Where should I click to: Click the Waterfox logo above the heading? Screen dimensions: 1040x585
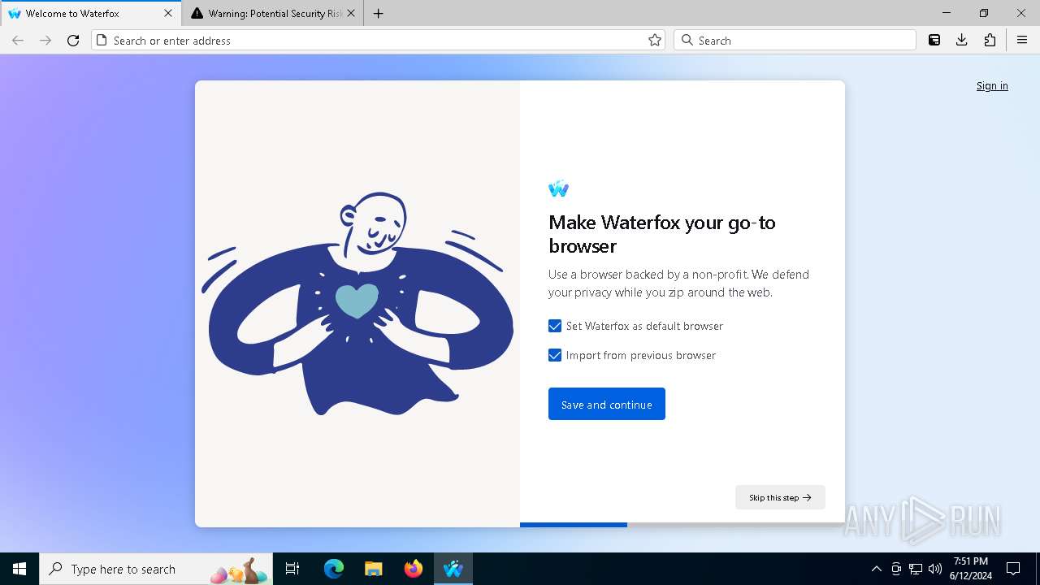[559, 189]
